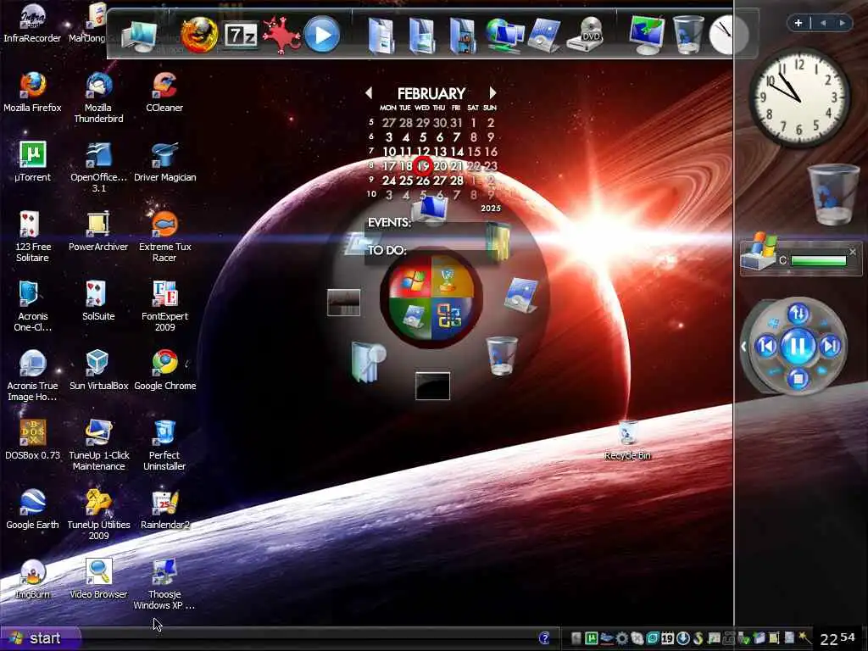868x651 pixels.
Task: Launch DOSBox 0.73 shortcut
Action: point(33,440)
